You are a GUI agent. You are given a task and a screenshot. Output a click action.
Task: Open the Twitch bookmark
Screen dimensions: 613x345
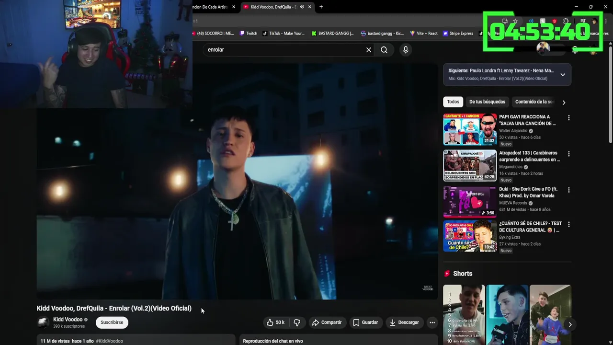pos(249,34)
